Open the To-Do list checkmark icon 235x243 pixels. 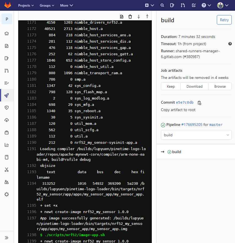pyautogui.click(x=194, y=5)
